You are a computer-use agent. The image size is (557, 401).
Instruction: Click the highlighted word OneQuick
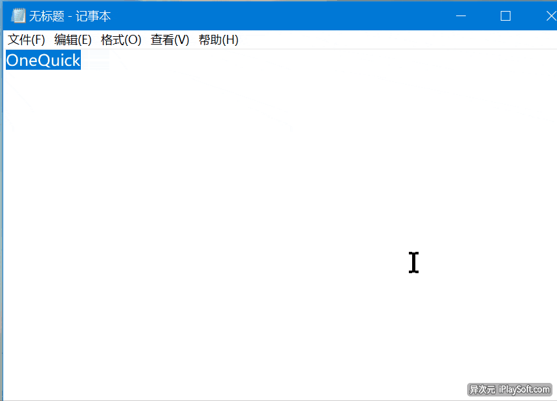coord(42,60)
